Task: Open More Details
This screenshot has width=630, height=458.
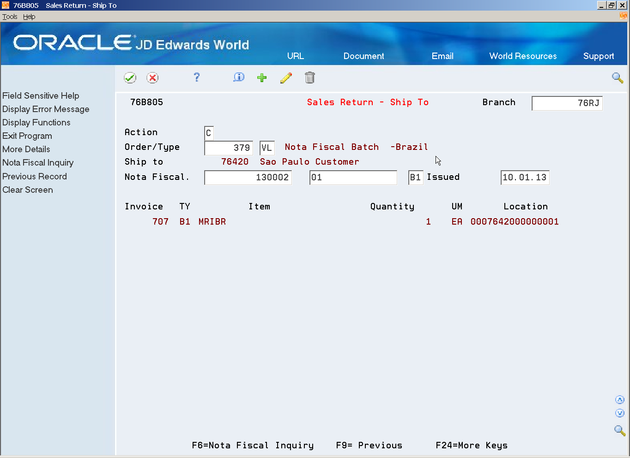Action: coord(26,149)
